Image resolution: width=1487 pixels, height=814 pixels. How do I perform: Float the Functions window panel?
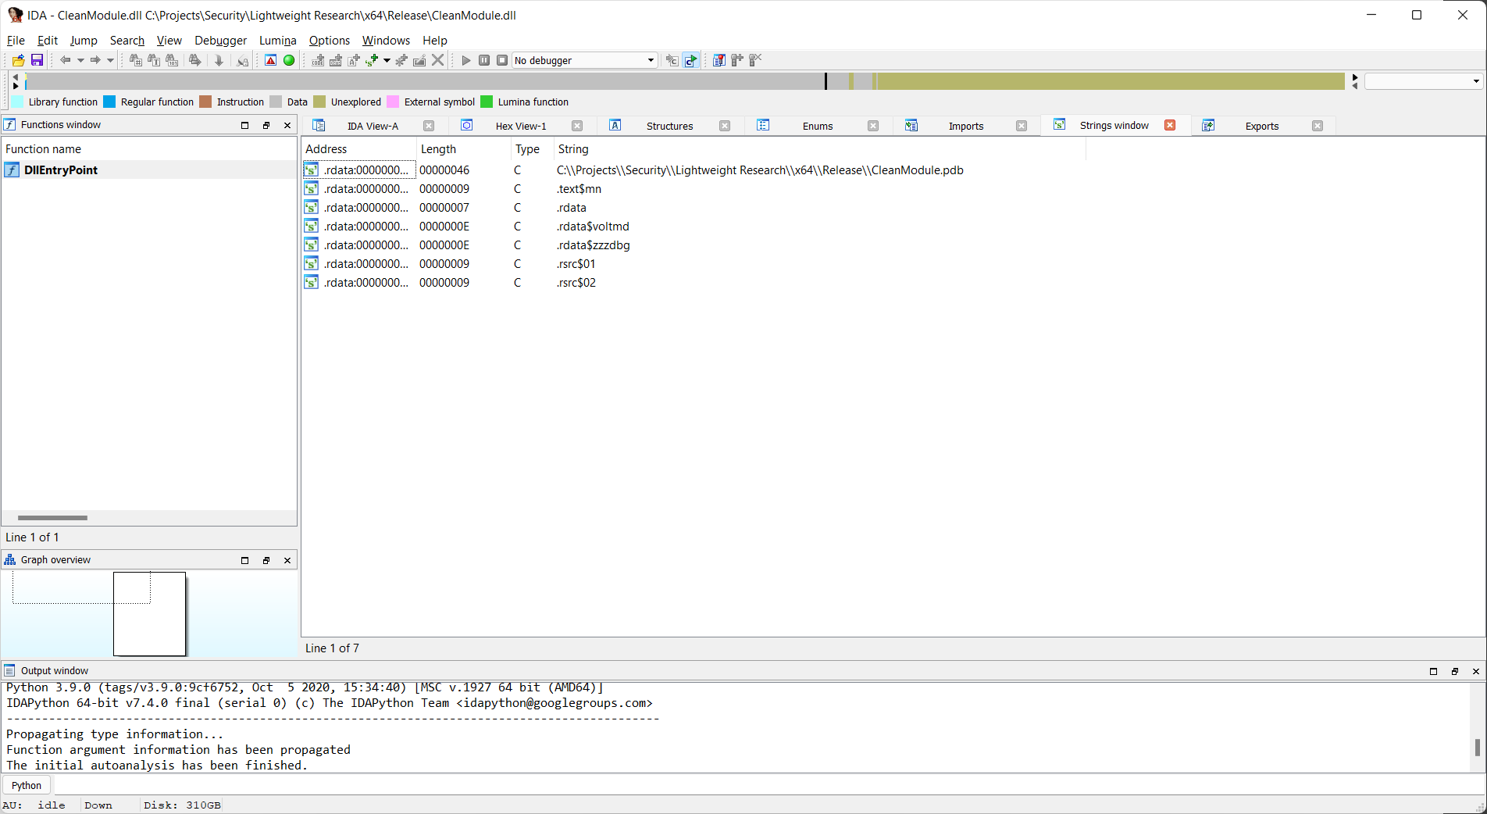(266, 125)
